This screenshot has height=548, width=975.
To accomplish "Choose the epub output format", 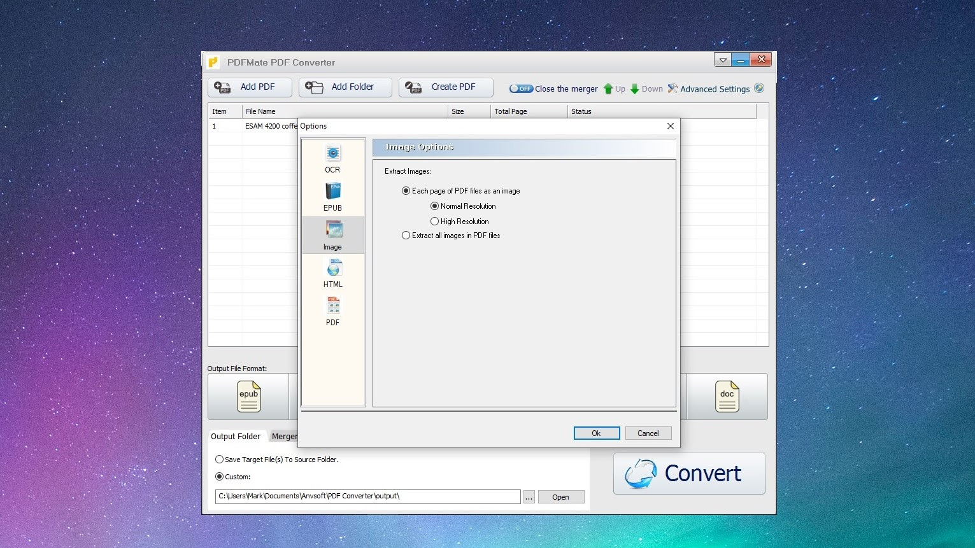I will [249, 396].
